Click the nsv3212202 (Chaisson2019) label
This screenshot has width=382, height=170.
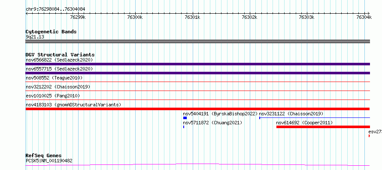click(x=58, y=87)
